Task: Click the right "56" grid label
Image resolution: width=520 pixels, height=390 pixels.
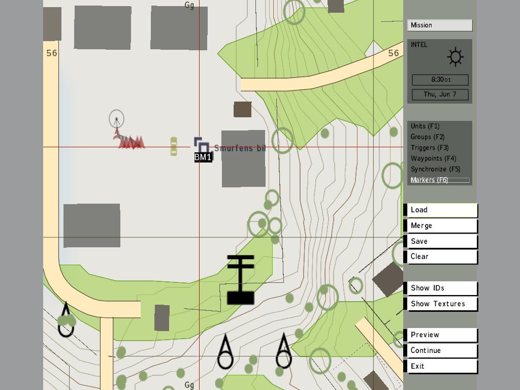Action: (394, 53)
